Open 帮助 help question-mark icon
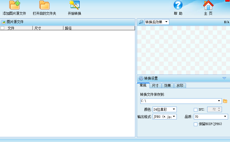 click(x=178, y=5)
